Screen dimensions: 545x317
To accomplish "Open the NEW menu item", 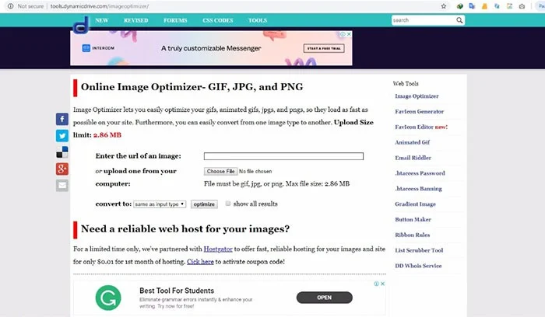I will 102,20.
